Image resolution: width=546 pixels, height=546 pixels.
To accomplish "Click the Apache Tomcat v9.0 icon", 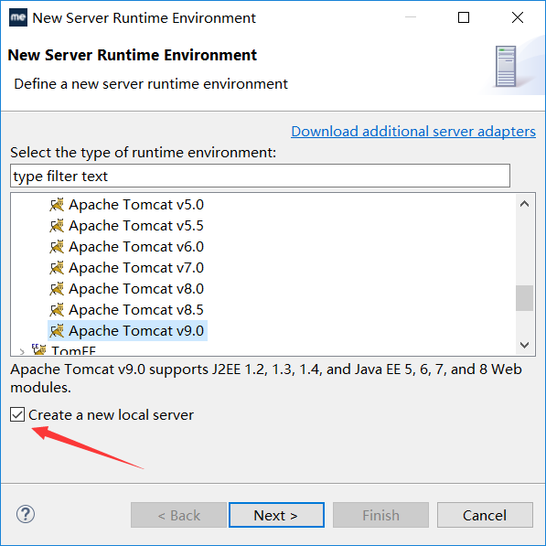I will click(57, 331).
